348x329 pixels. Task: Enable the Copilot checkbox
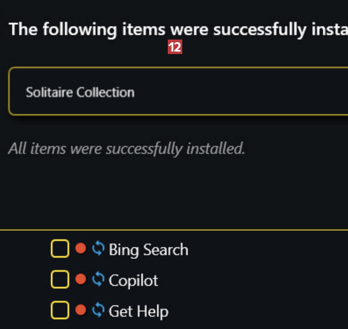pos(60,280)
